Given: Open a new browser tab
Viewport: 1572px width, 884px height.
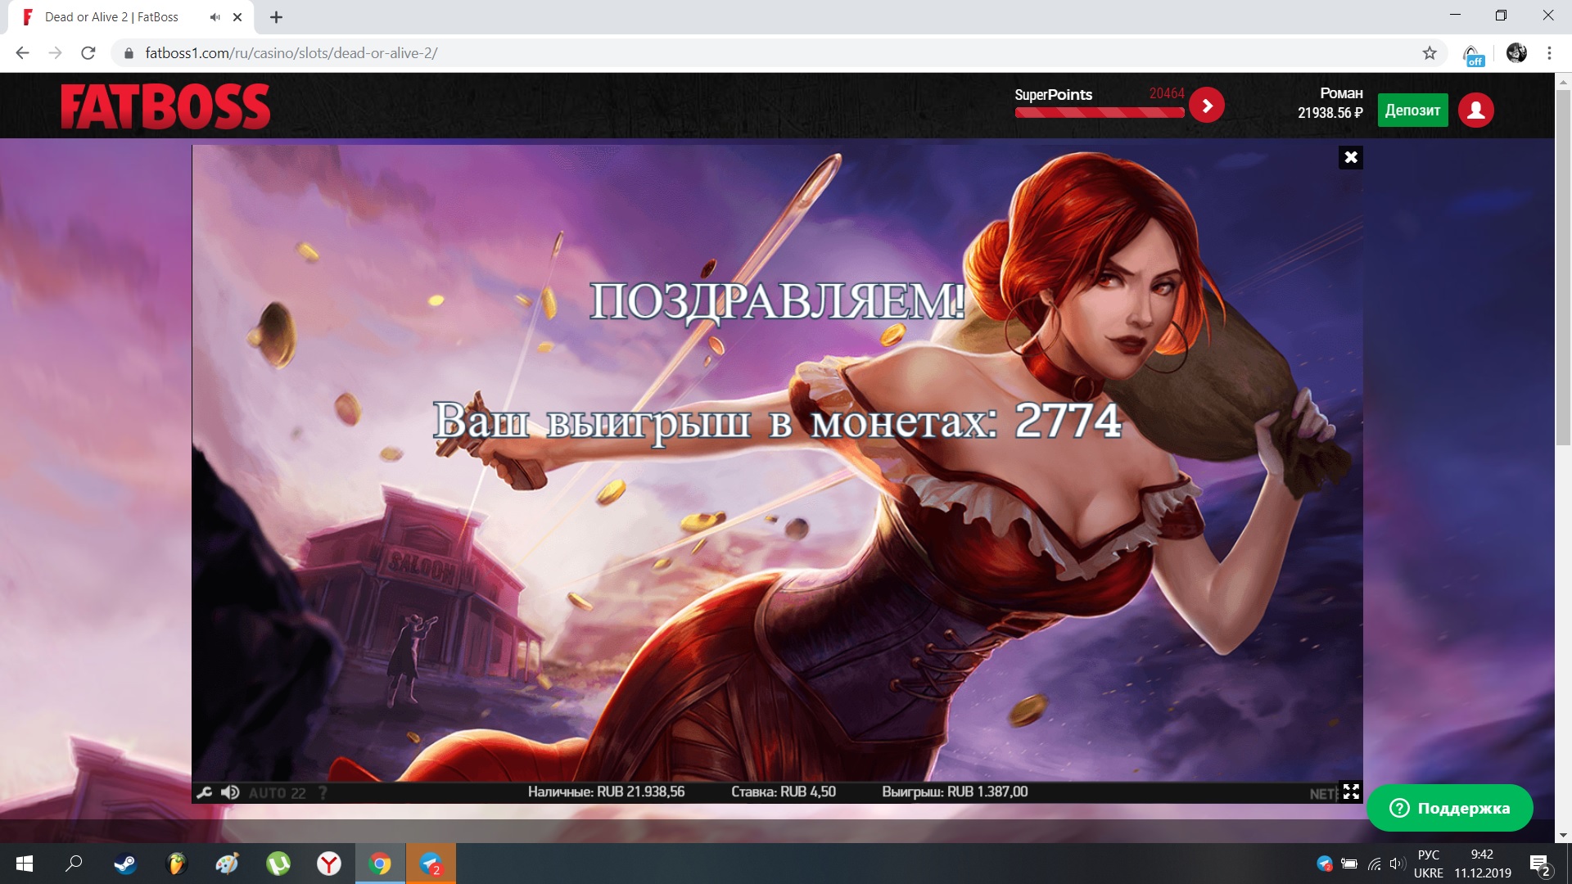Looking at the screenshot, I should pos(277,17).
